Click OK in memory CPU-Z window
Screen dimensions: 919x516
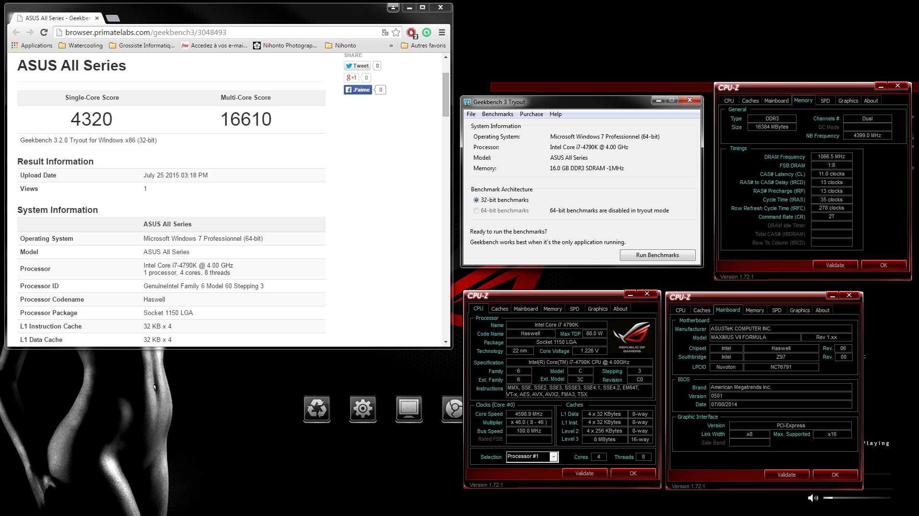click(883, 265)
